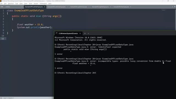Open the terminal profiles dropdown arrow
Screen dimensions: 176x99
tap(88, 34)
